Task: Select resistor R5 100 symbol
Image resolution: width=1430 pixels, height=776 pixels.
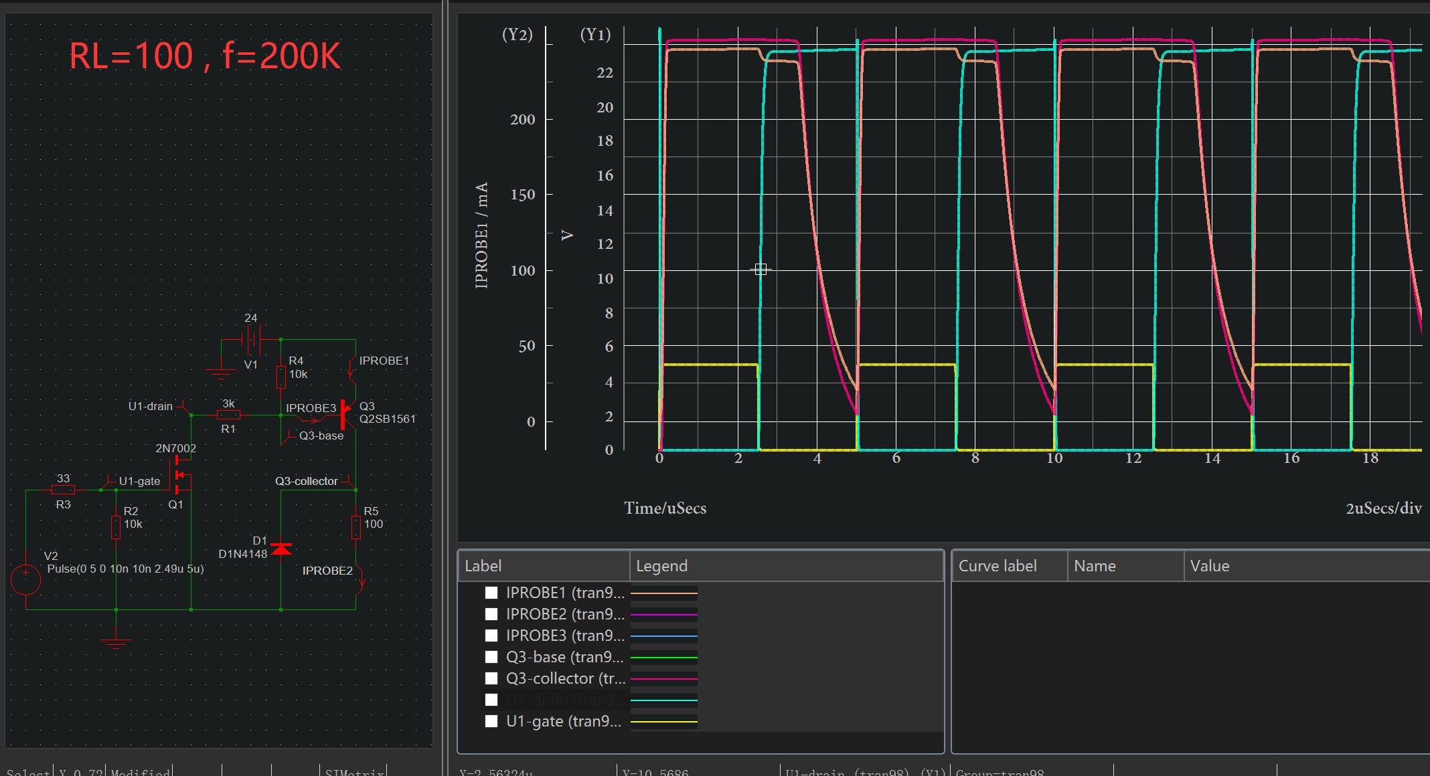Action: click(x=356, y=527)
